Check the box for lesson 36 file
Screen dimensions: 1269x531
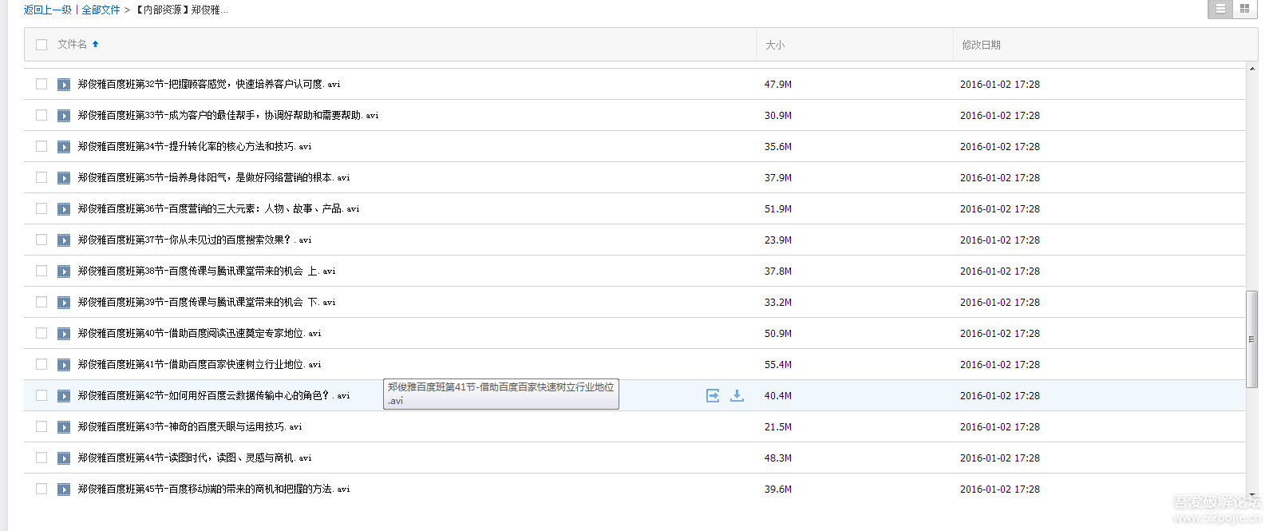click(x=42, y=208)
